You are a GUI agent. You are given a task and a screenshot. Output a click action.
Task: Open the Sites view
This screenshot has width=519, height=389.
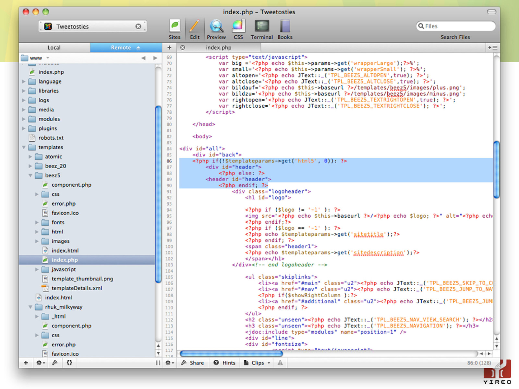175,29
